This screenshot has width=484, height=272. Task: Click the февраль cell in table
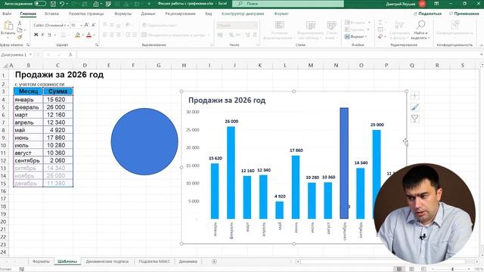(x=29, y=107)
